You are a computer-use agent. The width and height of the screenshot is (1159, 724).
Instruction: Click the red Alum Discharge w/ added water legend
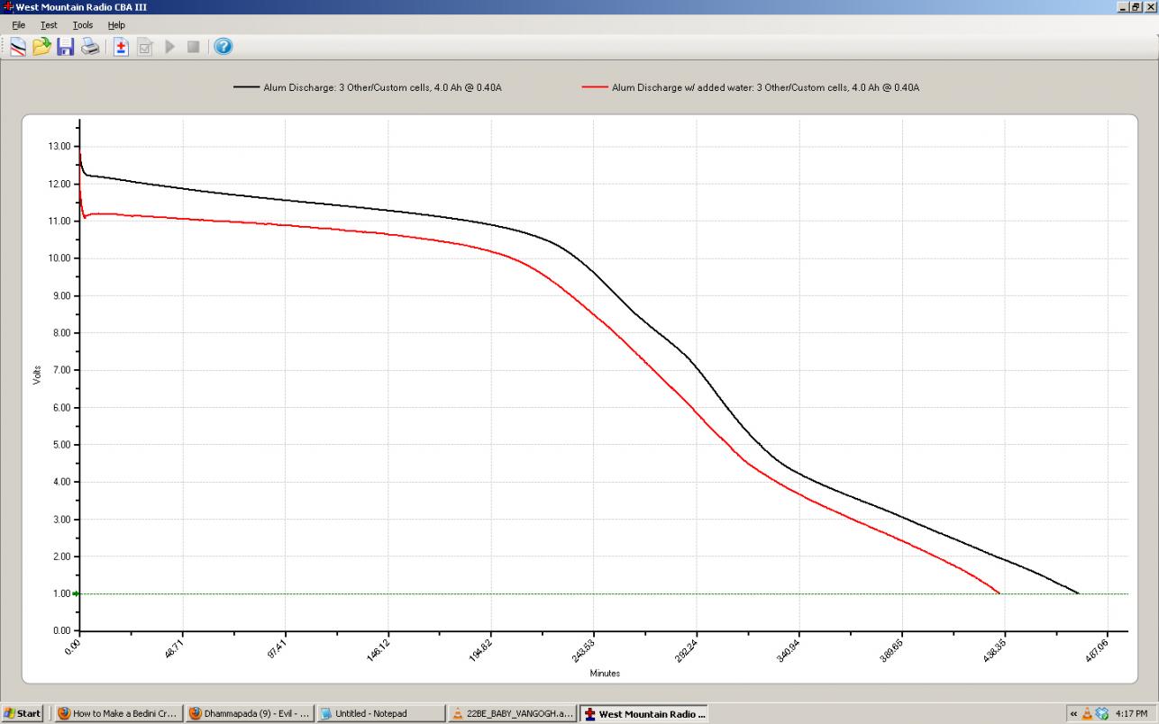751,87
